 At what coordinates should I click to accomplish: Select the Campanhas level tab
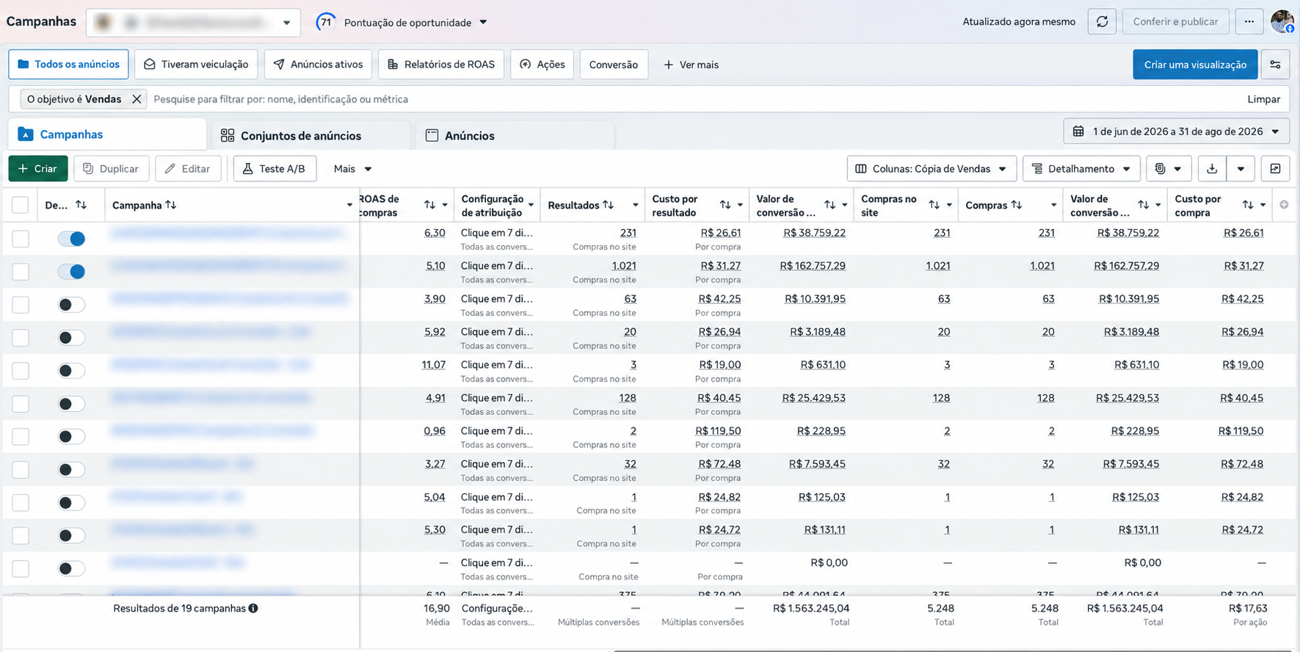coord(107,134)
